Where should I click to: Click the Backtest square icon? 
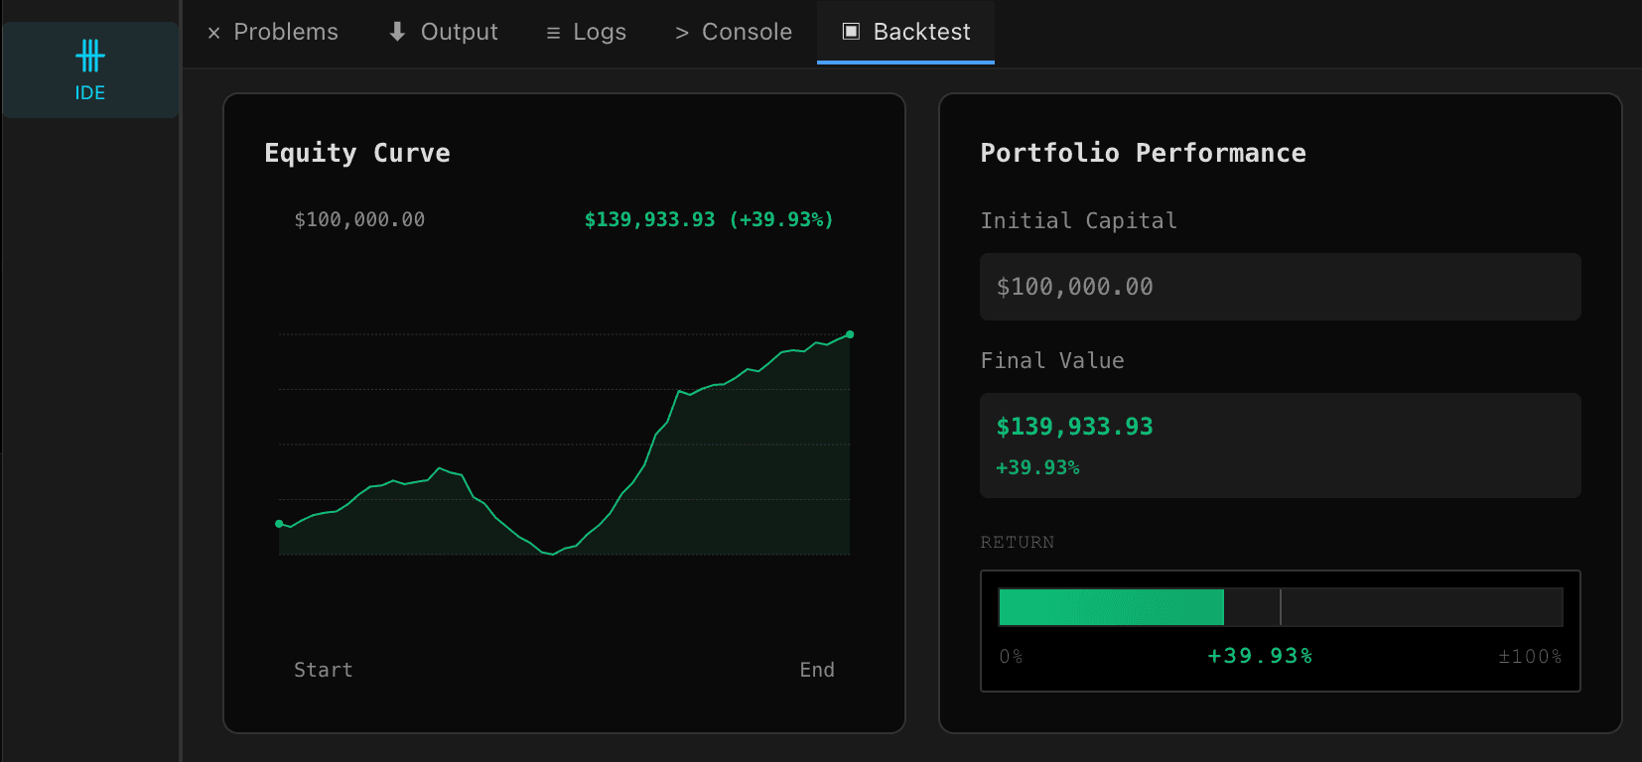click(851, 32)
